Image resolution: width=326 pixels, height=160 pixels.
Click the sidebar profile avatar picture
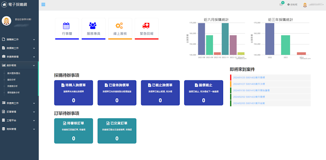(x=6, y=21)
